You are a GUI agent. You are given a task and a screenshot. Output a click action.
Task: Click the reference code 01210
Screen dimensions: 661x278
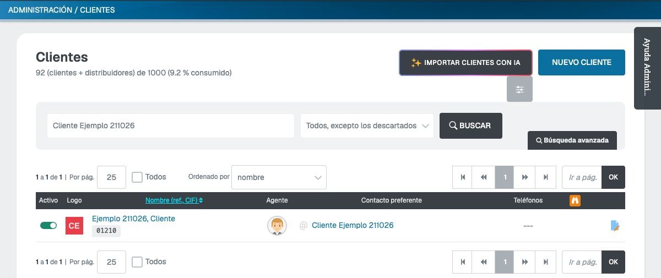tap(106, 231)
